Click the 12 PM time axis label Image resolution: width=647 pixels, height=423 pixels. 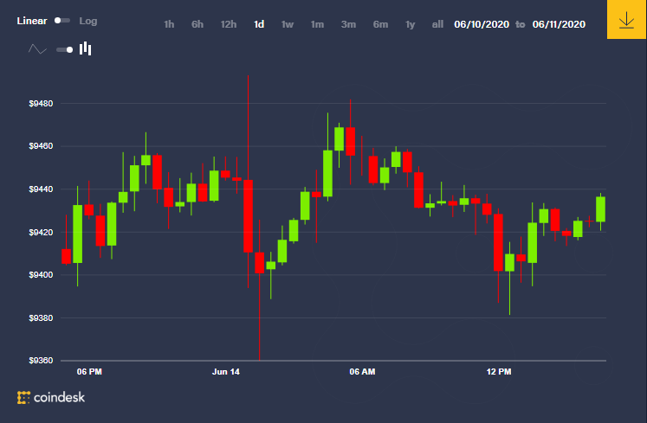[499, 371]
